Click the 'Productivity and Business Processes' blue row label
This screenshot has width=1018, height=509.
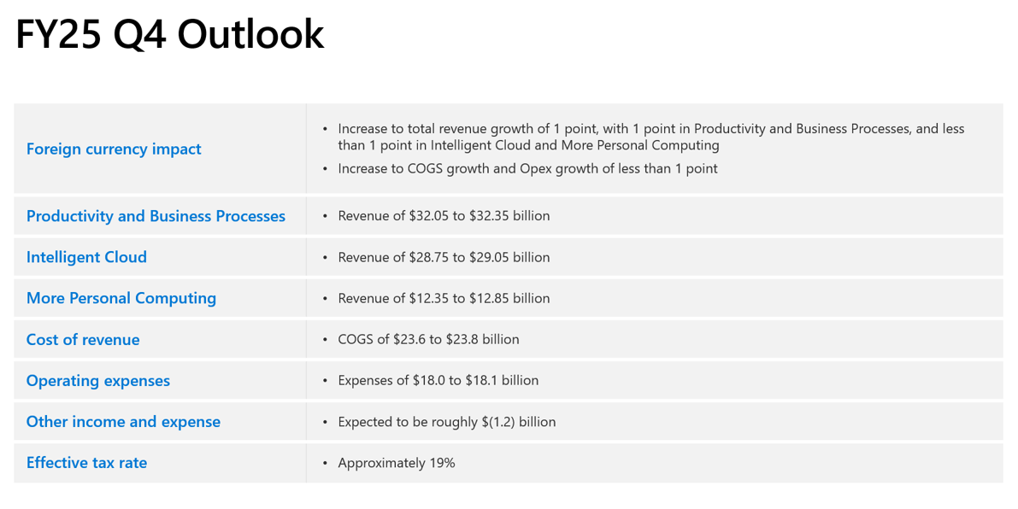pos(156,216)
